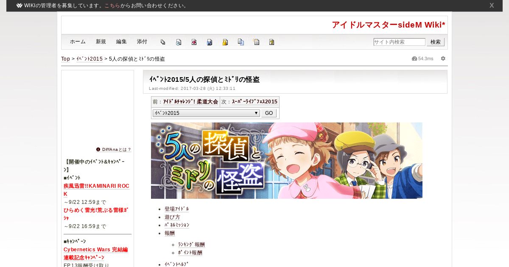The height and width of the screenshot is (267, 509).
Task: Click the blue floppy disk save icon
Action: pyautogui.click(x=210, y=42)
